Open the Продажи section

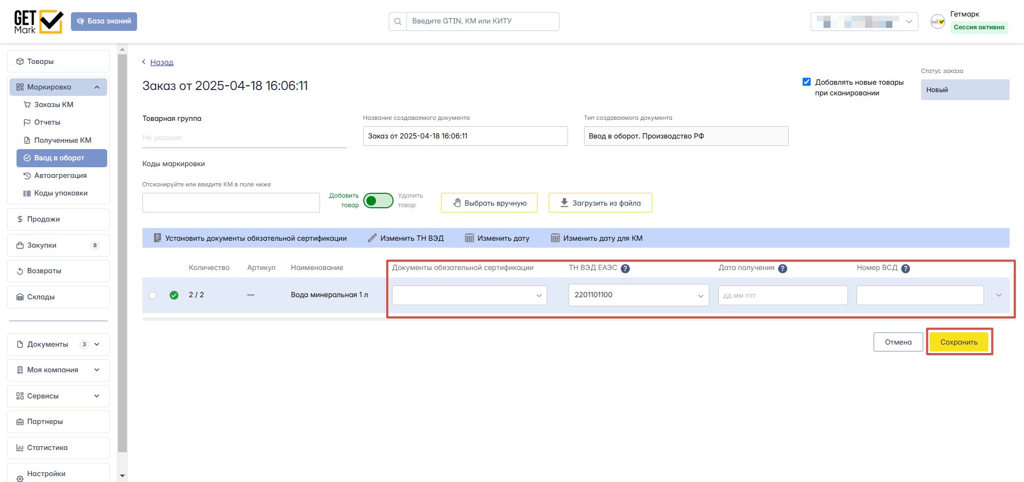[58, 219]
